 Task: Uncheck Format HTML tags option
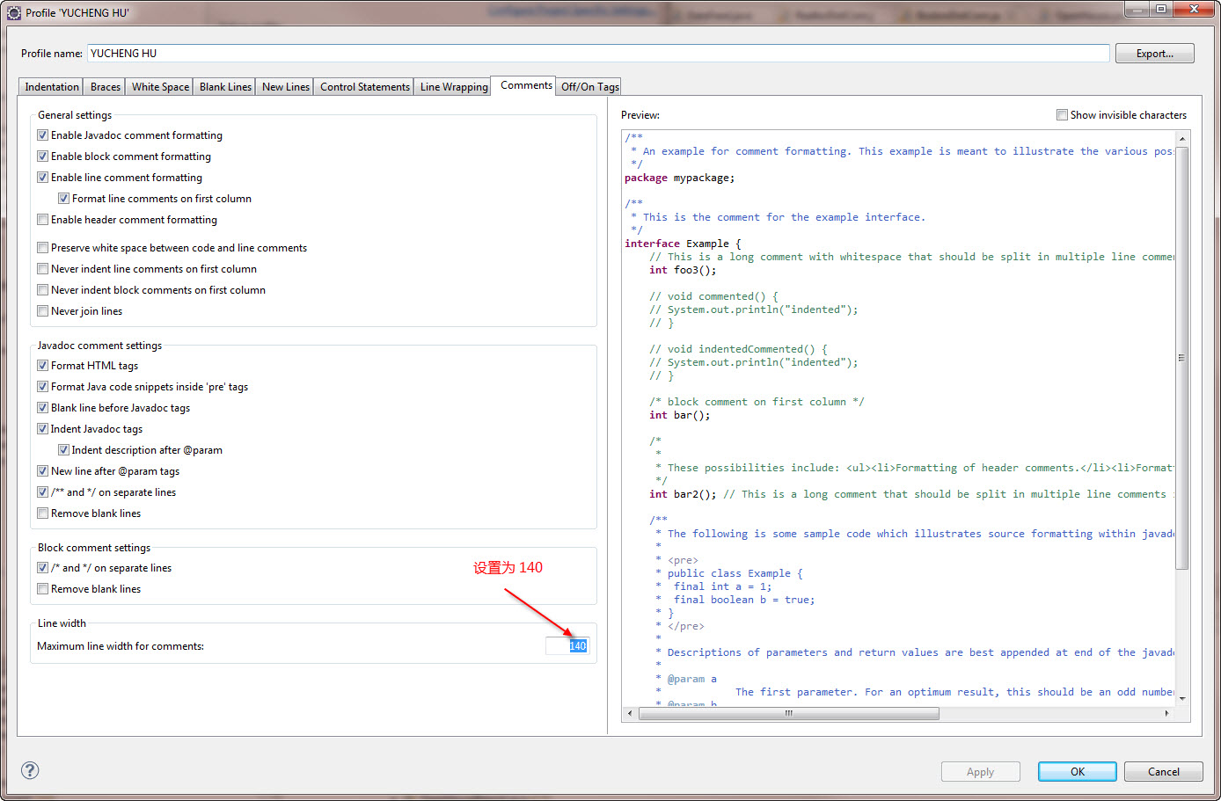click(x=43, y=366)
